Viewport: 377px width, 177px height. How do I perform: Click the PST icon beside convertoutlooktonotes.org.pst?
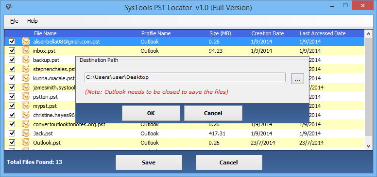pos(25,124)
